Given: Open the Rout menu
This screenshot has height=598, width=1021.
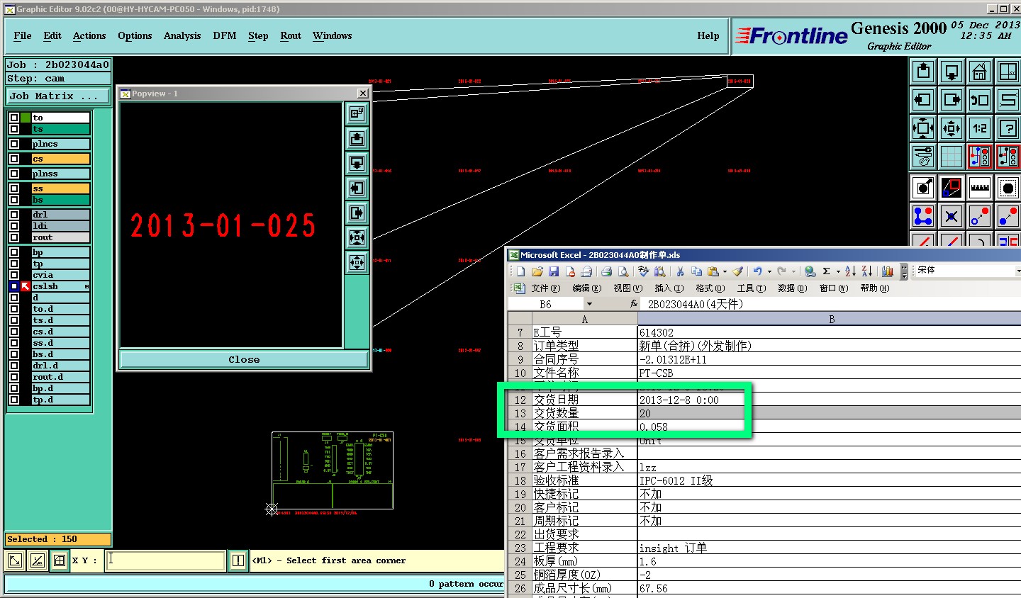Looking at the screenshot, I should 291,35.
